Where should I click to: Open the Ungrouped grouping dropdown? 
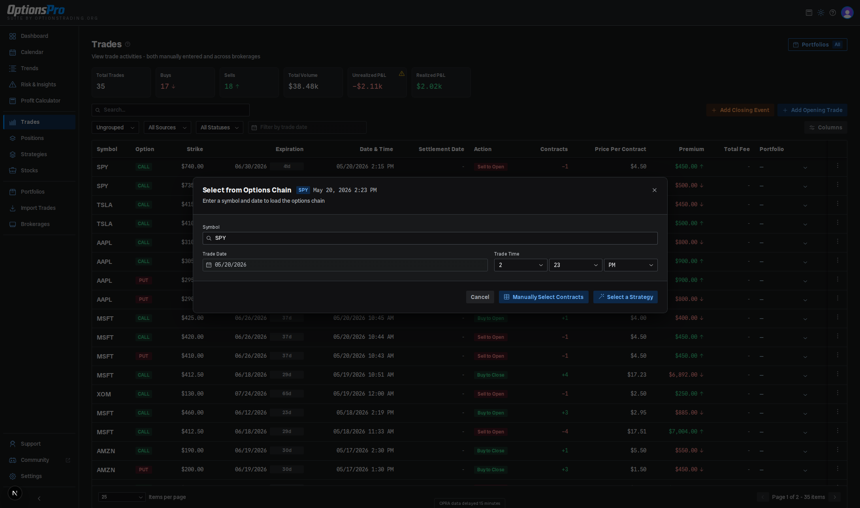[x=115, y=127]
